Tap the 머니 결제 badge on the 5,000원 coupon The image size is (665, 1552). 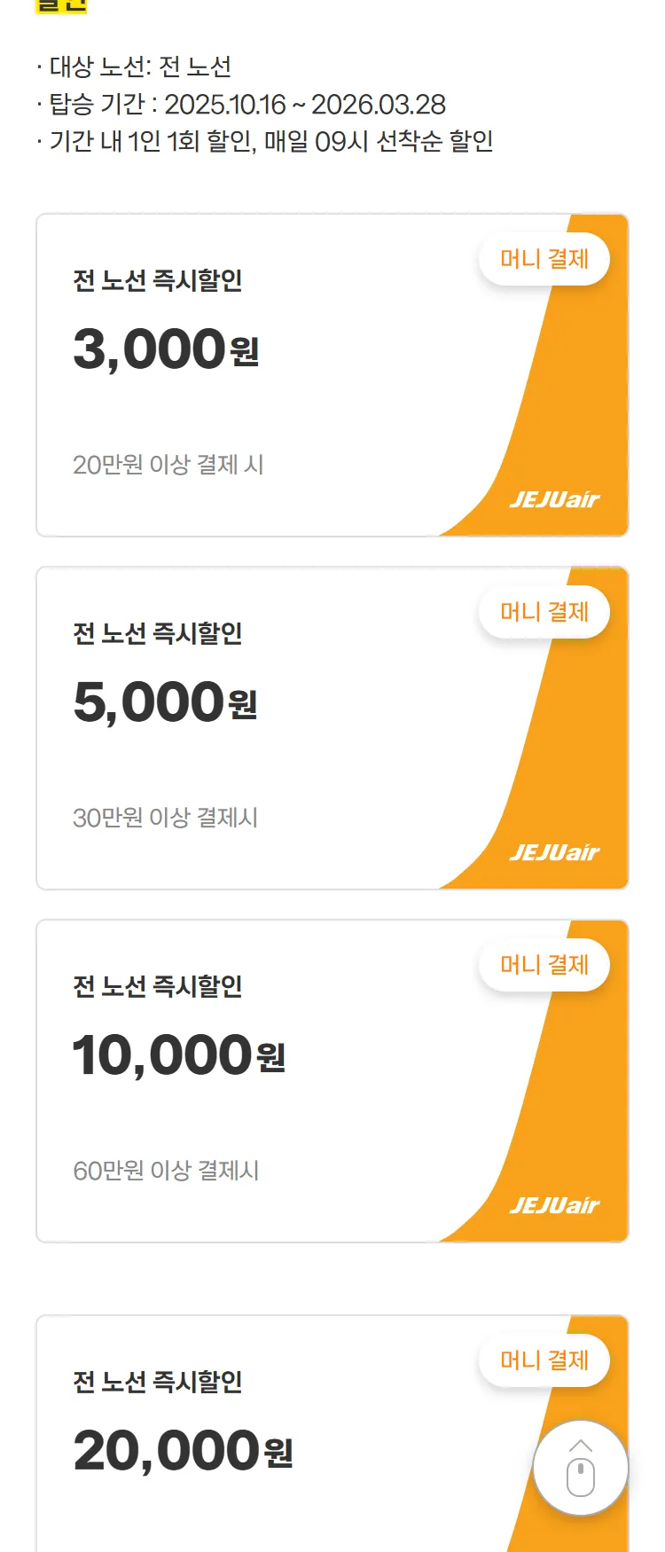(x=544, y=612)
